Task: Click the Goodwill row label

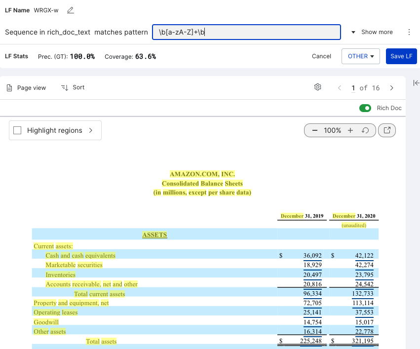Action: (46, 322)
